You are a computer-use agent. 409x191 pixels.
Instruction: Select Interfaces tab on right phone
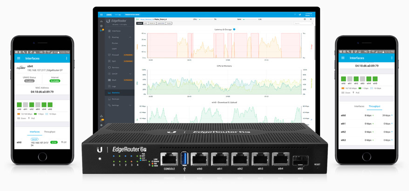[359, 107]
